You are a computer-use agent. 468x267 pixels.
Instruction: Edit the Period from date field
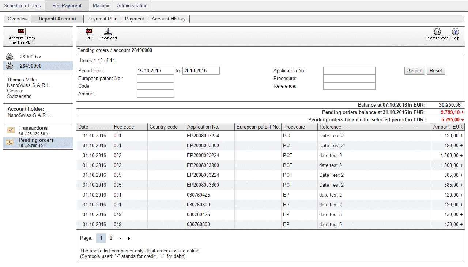click(x=155, y=71)
